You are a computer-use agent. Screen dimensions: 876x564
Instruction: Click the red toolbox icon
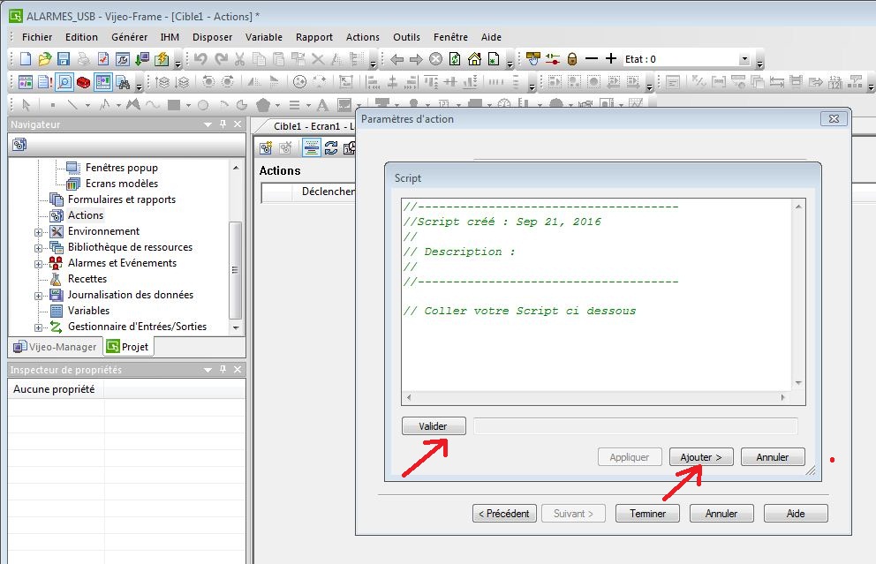[83, 82]
